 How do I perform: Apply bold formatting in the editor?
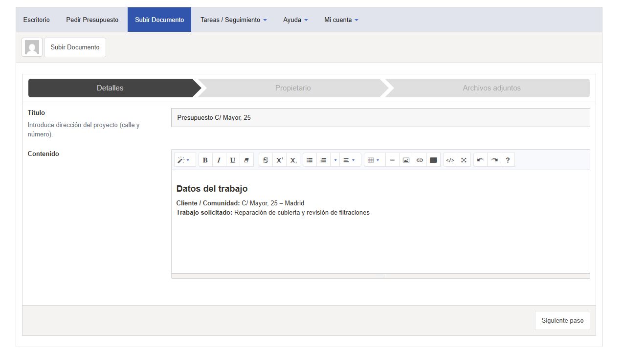[x=205, y=159]
